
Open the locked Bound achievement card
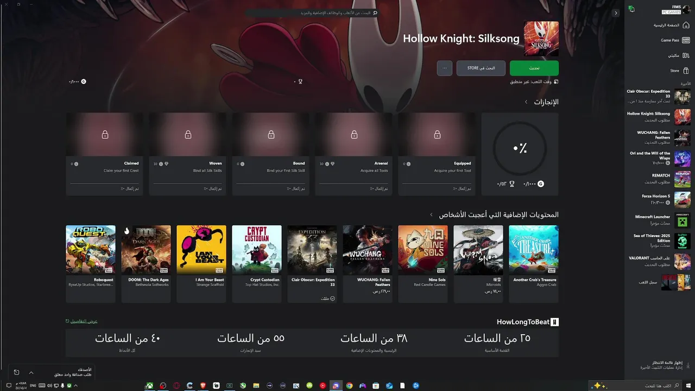point(270,154)
